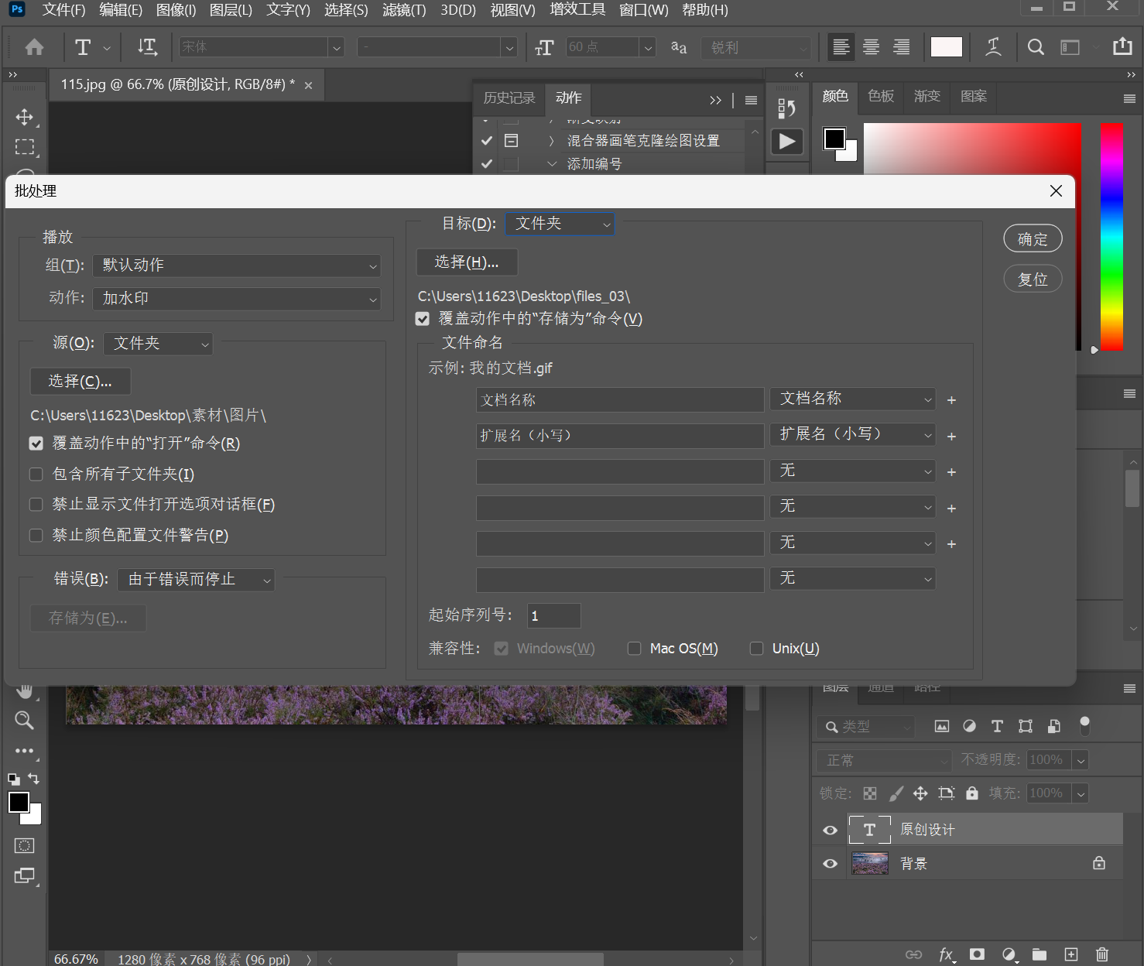The height and width of the screenshot is (966, 1144).
Task: Click the text color swatch in options bar
Action: click(x=946, y=47)
